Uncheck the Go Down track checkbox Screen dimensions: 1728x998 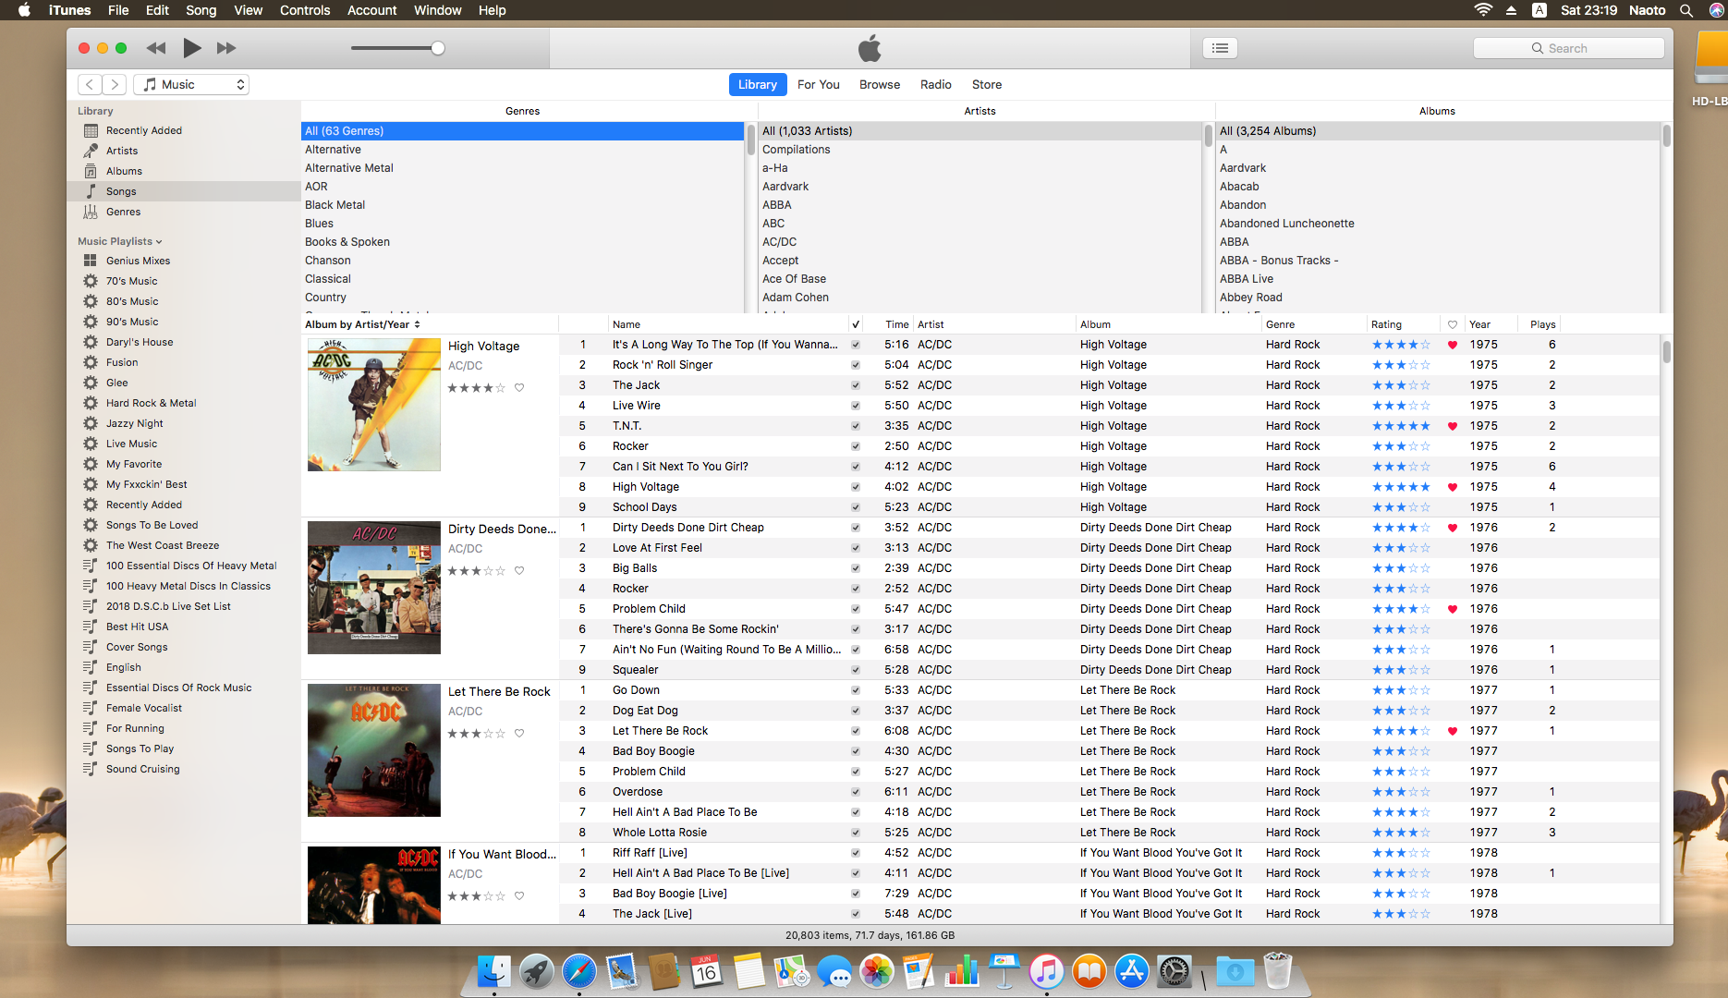point(856,690)
